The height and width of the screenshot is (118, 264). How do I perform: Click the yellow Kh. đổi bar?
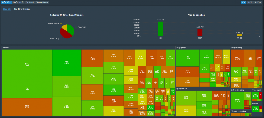[x=239, y=35]
